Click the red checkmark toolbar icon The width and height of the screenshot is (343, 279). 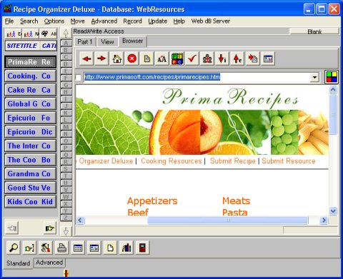pyautogui.click(x=192, y=59)
